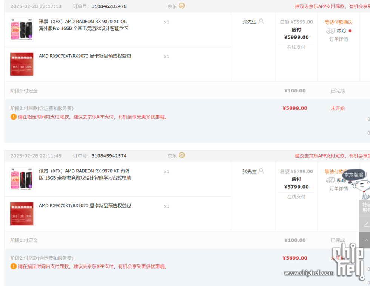
Task: Open JD chat icon for order 310845942574
Action: pos(182,155)
